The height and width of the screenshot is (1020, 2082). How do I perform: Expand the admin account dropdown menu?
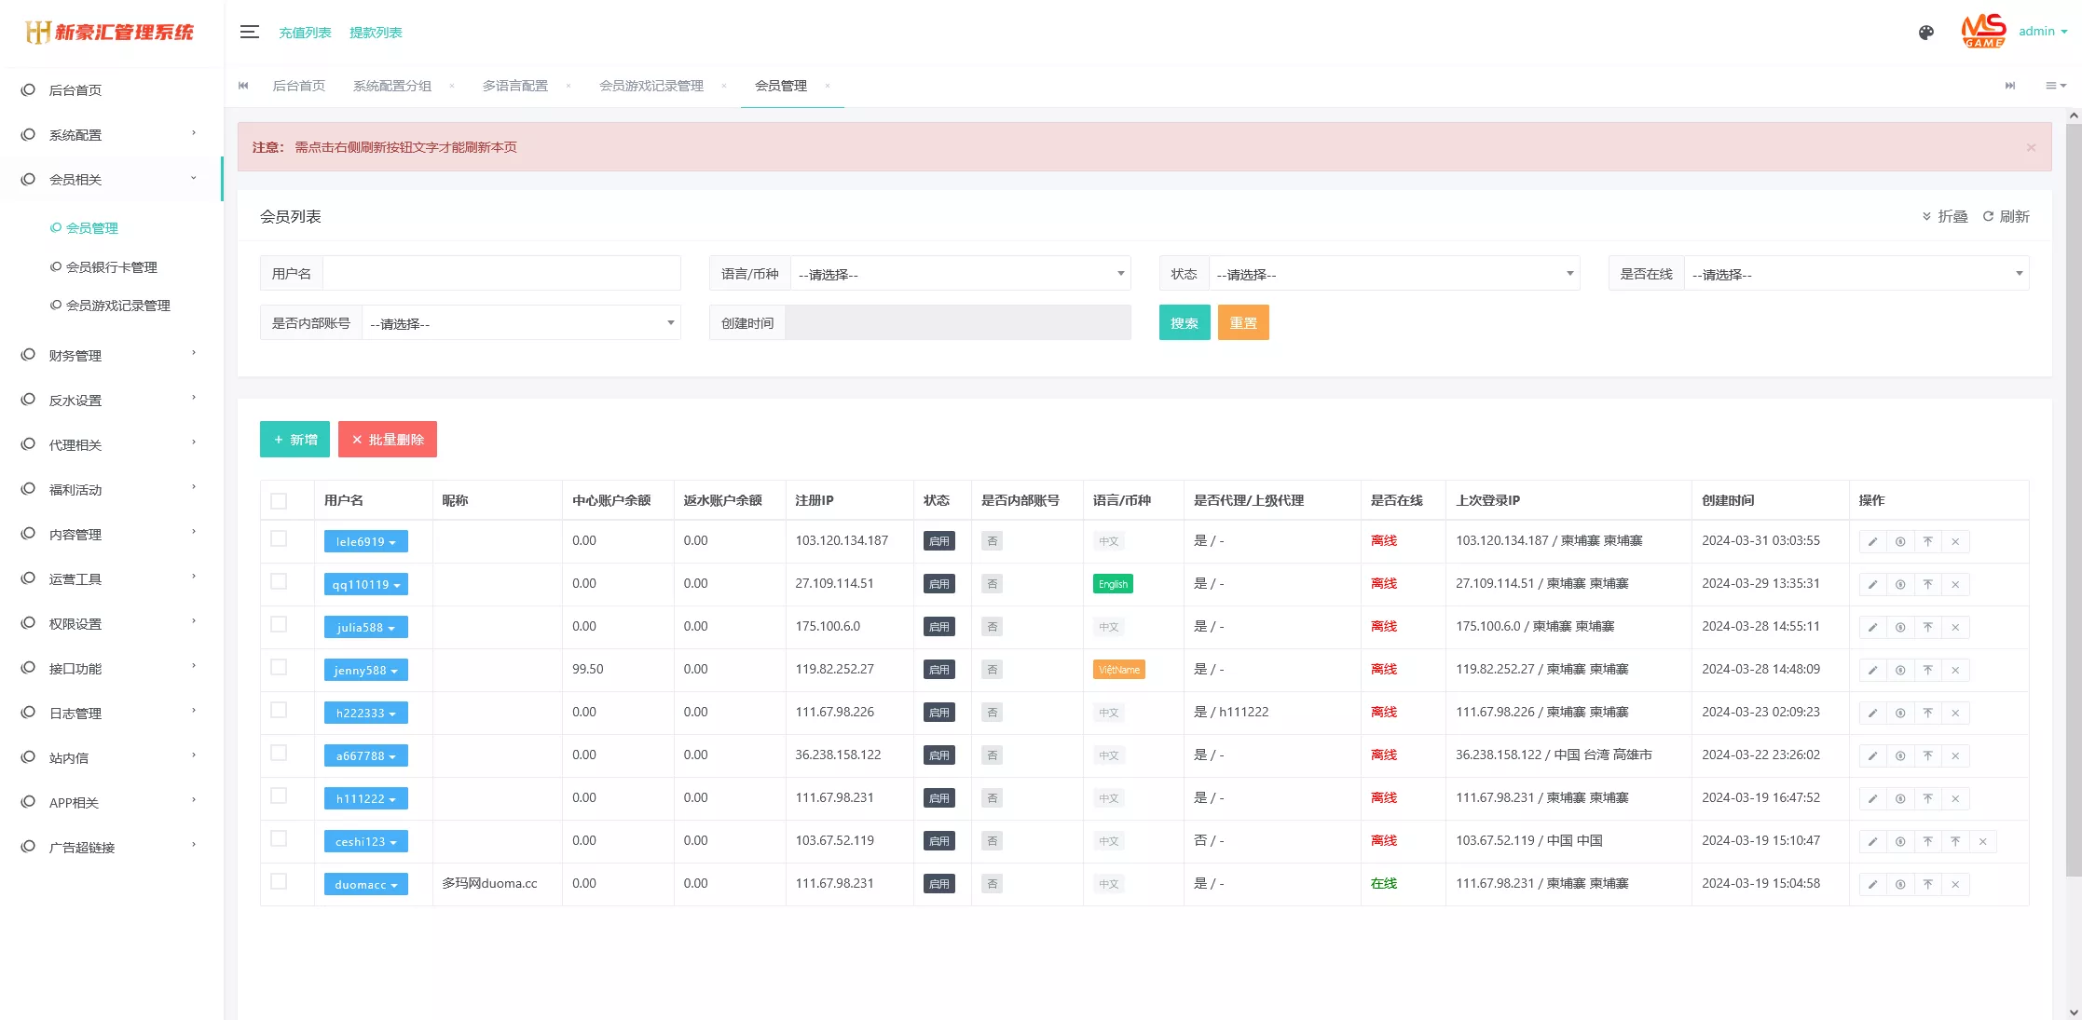pos(2042,31)
